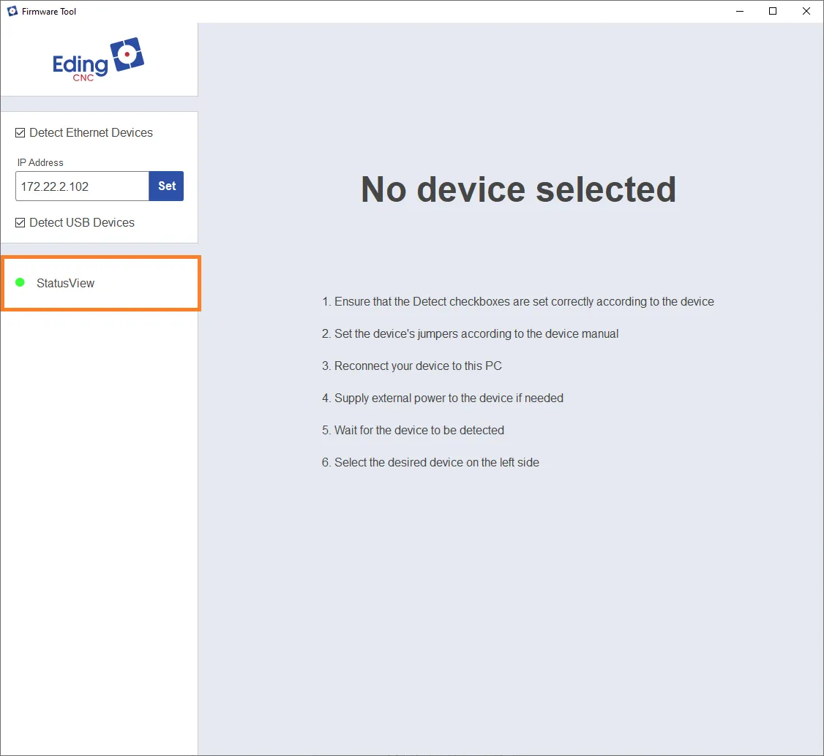Click the Firmware Tool title bar icon
The image size is (824, 756).
[12, 11]
